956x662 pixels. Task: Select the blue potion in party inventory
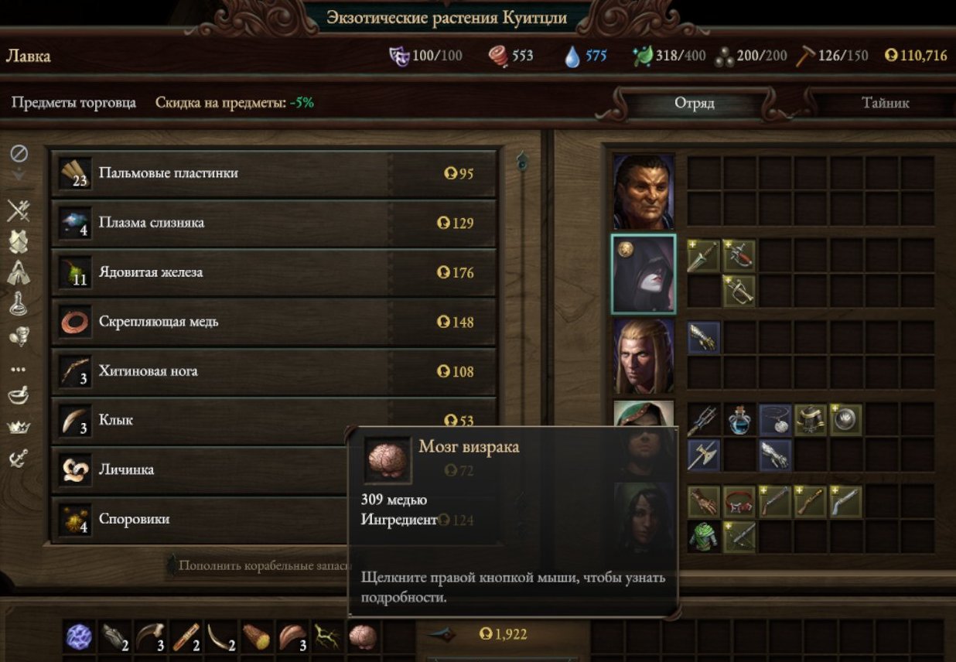pyautogui.click(x=740, y=420)
